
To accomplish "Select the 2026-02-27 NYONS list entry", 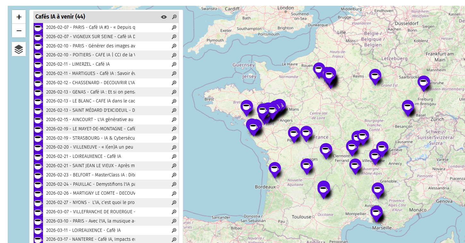I will (x=90, y=202).
